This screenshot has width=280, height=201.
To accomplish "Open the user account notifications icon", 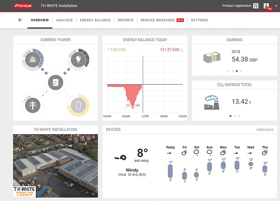I will (x=267, y=6).
